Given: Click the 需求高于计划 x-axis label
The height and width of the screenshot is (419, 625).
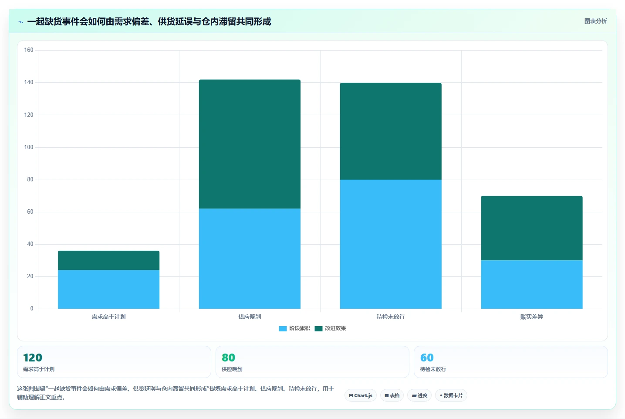Looking at the screenshot, I should [108, 317].
